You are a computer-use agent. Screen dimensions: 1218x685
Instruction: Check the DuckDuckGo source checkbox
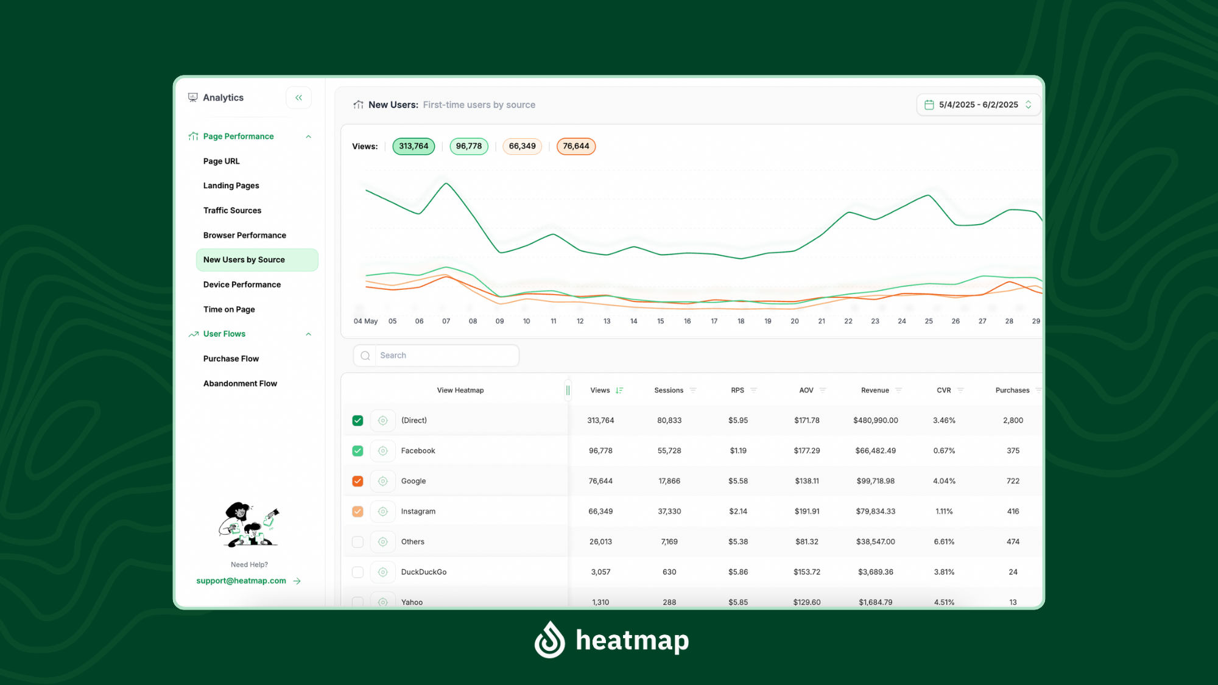tap(357, 572)
